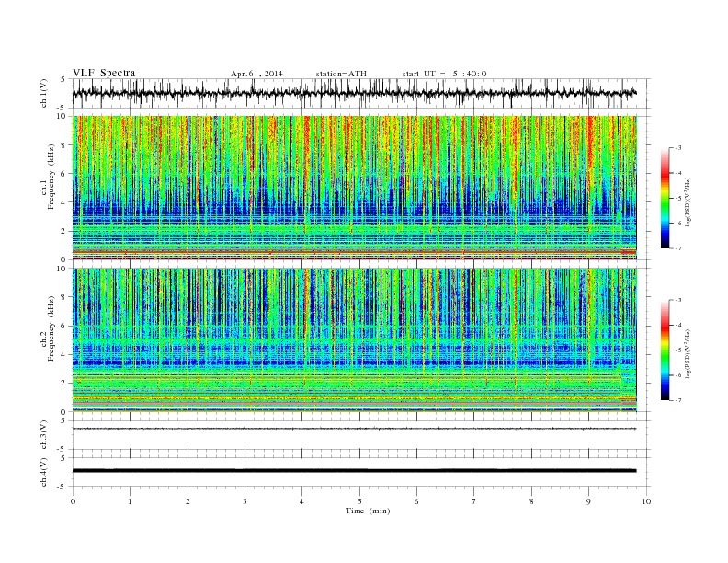Click time axis tick label "0"
Screen dimensions: 728x563
click(x=73, y=501)
